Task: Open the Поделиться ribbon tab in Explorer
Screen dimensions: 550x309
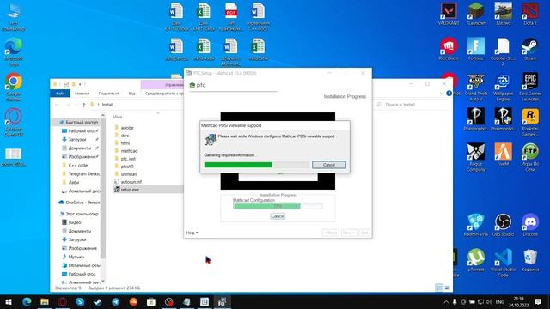Action: pos(109,94)
